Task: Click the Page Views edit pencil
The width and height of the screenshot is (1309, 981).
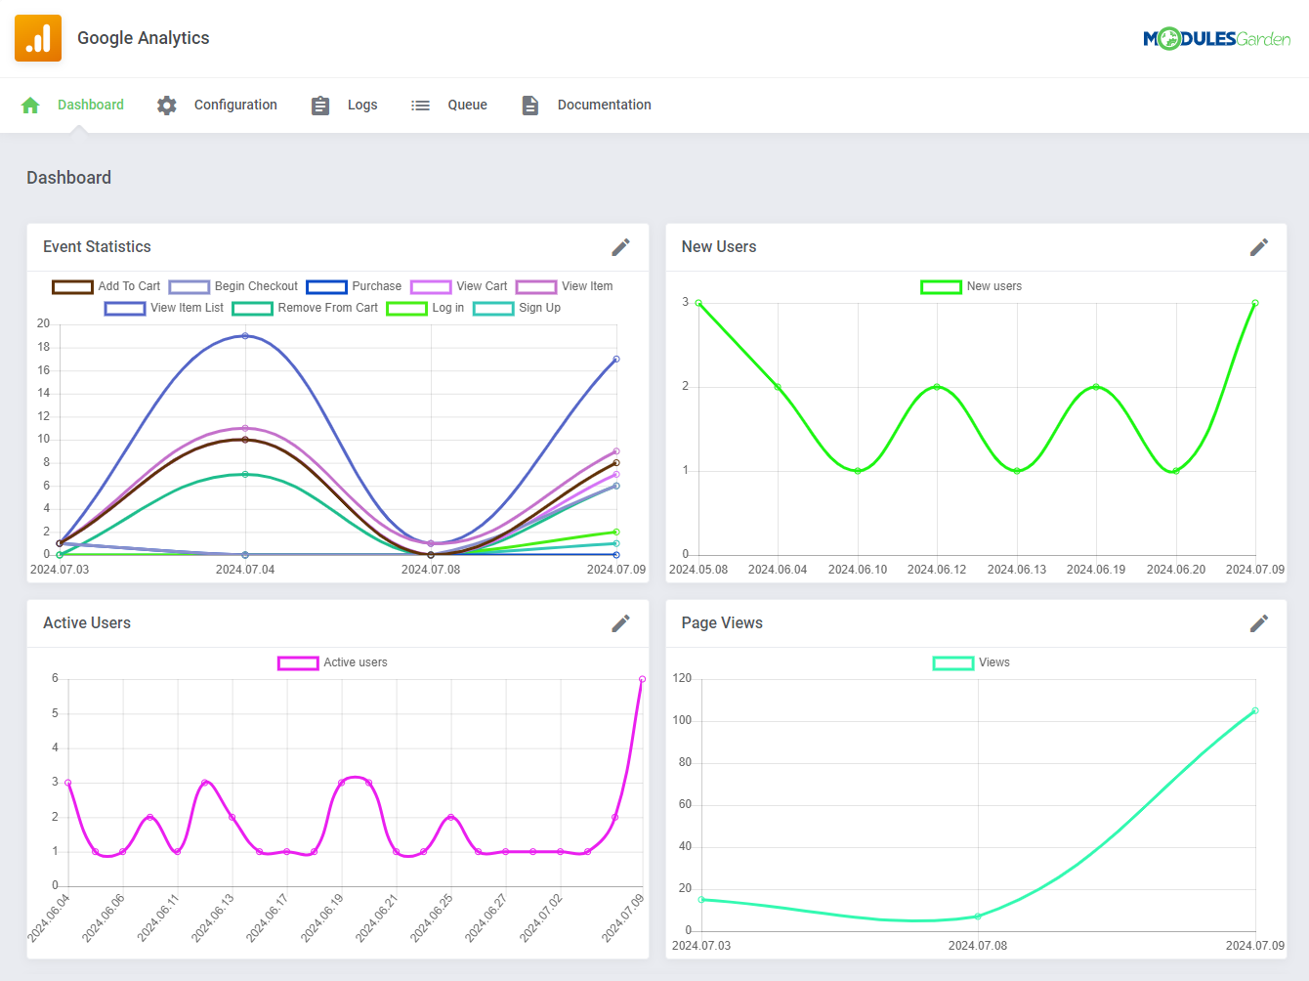Action: tap(1259, 623)
